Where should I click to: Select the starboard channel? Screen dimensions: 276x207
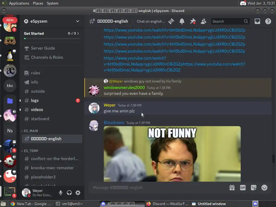51,119
